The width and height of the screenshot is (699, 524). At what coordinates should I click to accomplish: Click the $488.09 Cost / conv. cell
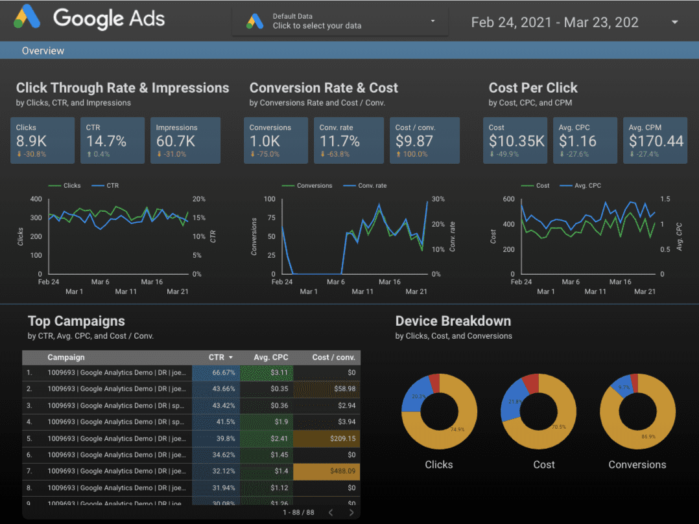point(327,471)
